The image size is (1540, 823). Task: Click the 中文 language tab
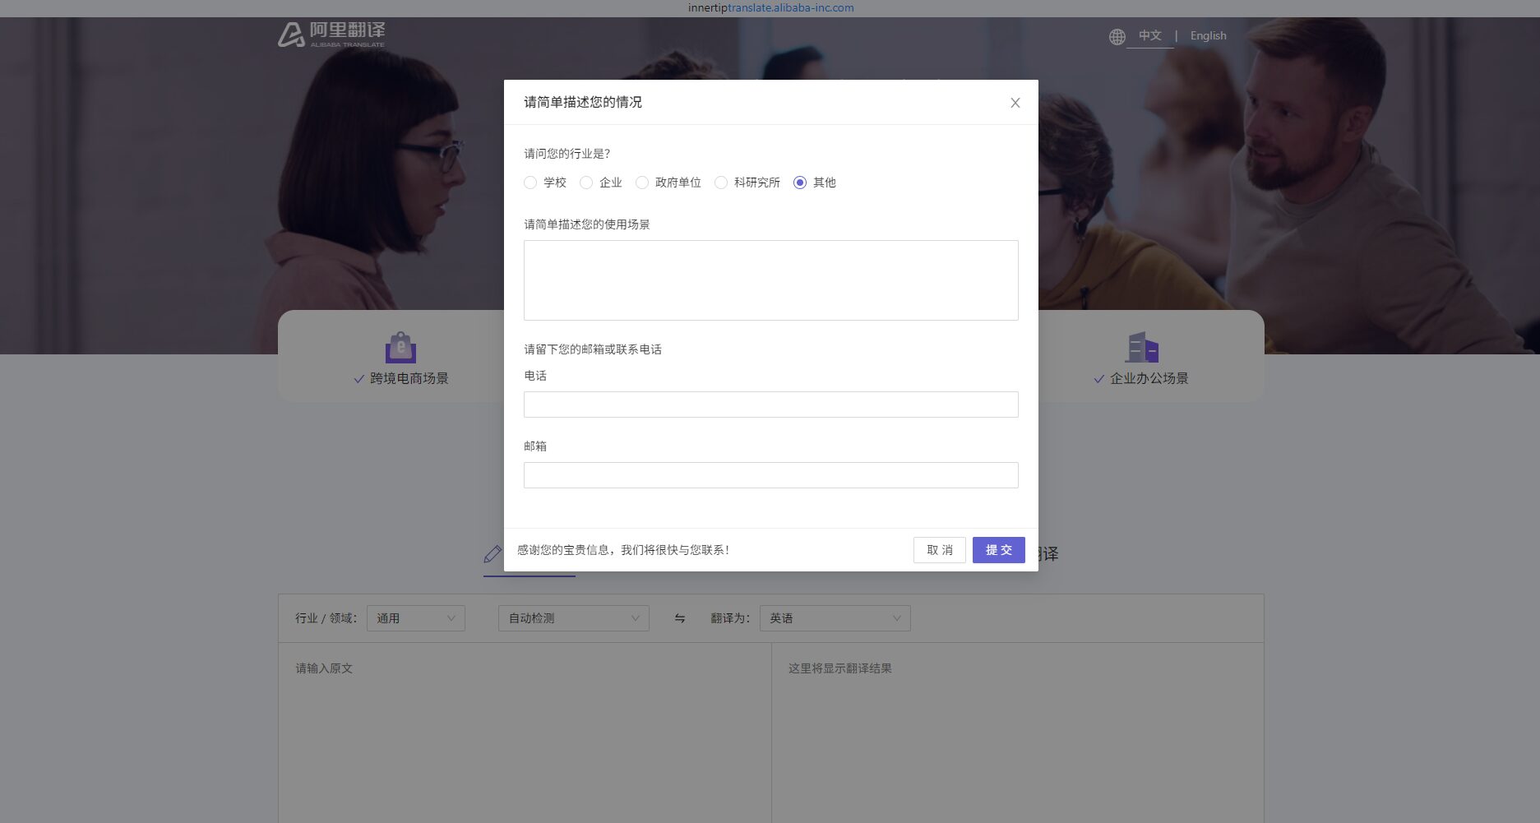[1150, 35]
